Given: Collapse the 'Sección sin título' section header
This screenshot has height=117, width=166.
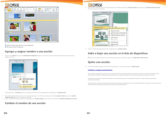Looking at the screenshot, I should point(94,28).
